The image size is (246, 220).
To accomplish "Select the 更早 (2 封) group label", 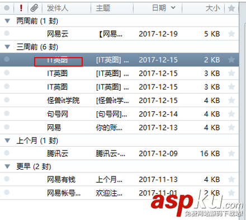I will point(34,166).
